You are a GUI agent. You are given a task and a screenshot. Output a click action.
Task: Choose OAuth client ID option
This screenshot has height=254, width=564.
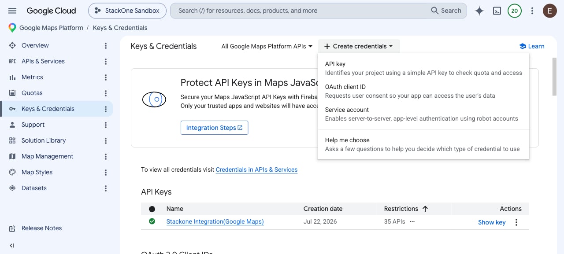coord(423,91)
